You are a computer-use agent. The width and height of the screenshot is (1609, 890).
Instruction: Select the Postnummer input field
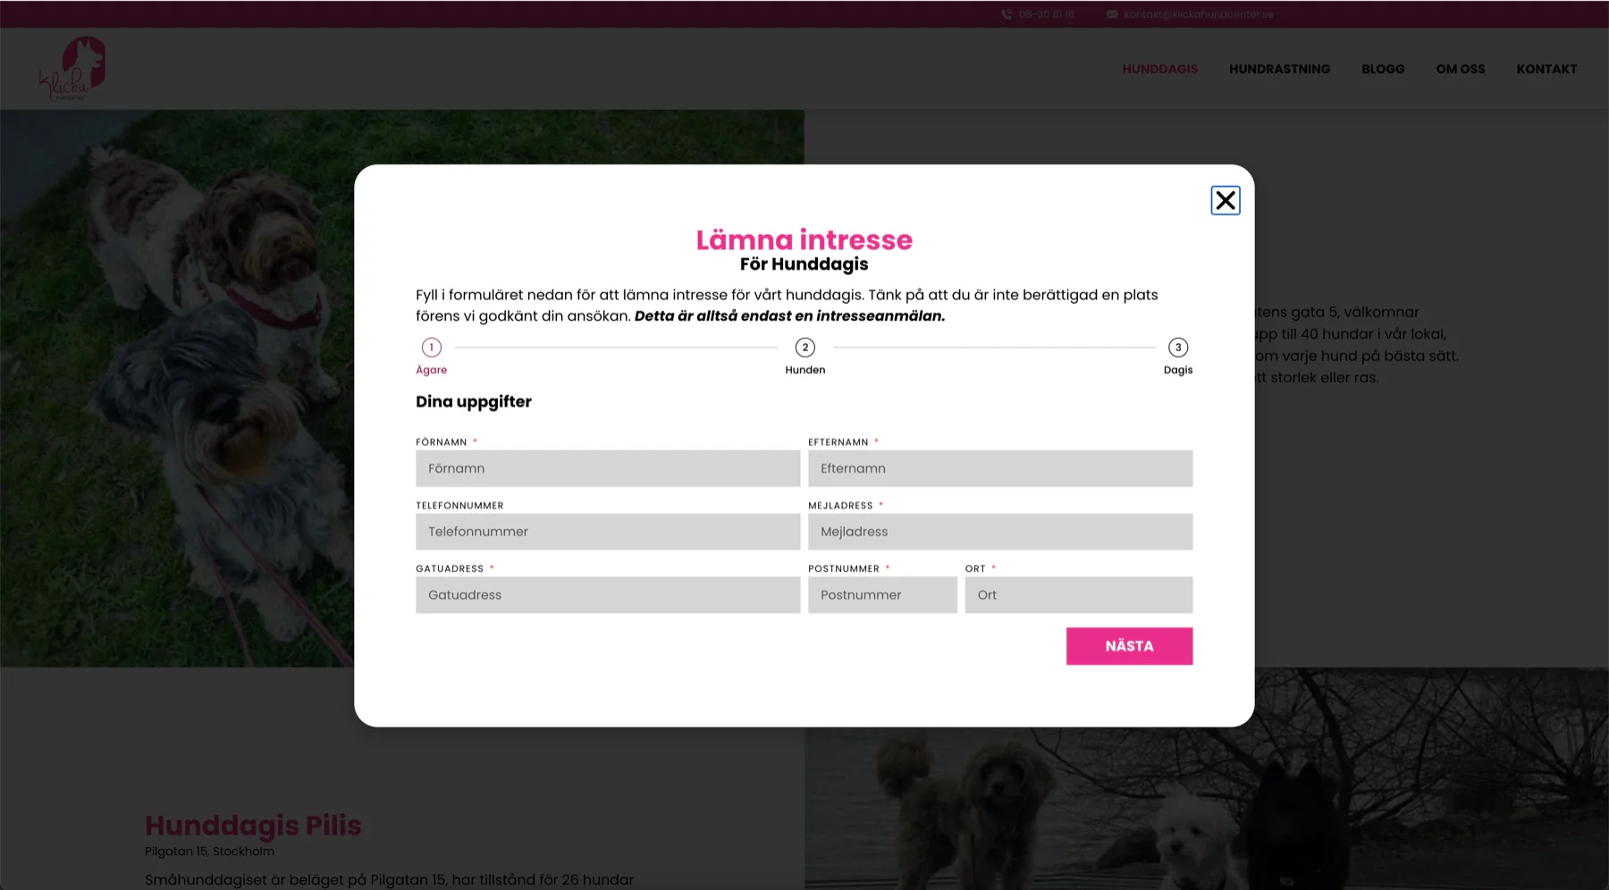[882, 595]
